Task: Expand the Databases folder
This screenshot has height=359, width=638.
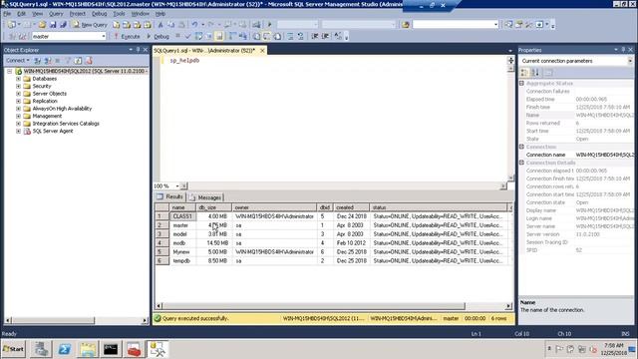Action: coord(18,79)
